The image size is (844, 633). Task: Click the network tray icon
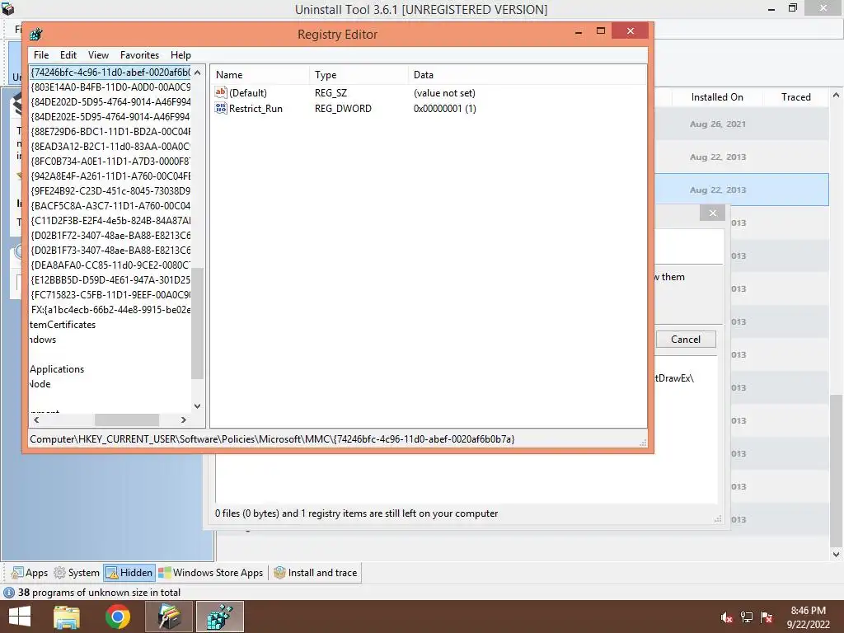(x=747, y=617)
